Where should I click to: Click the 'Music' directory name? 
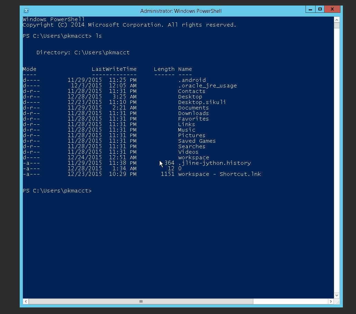187,130
